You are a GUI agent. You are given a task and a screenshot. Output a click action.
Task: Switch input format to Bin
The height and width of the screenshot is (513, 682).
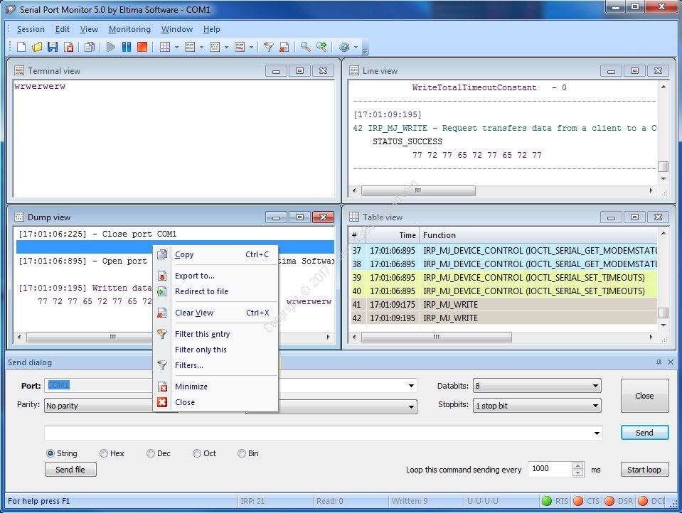tap(242, 453)
